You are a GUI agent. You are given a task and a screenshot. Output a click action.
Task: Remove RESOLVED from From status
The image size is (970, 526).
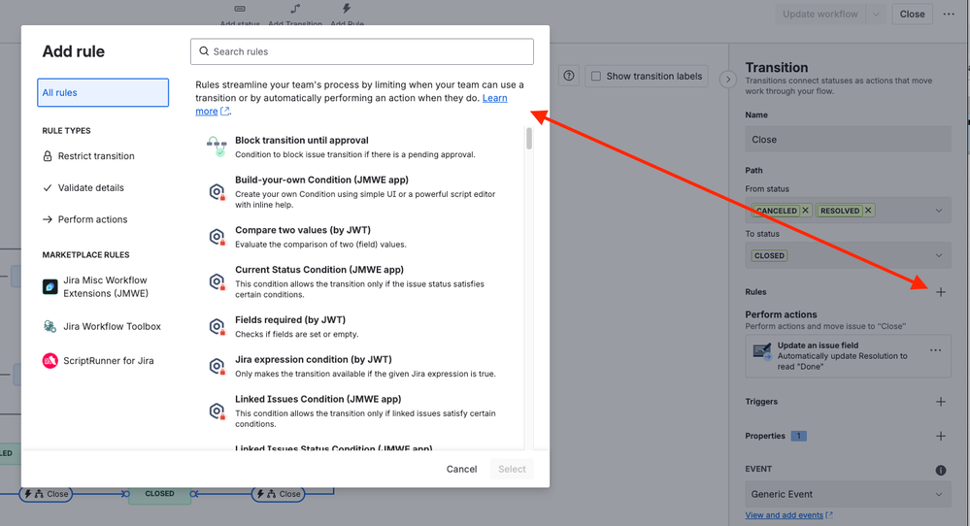point(869,211)
